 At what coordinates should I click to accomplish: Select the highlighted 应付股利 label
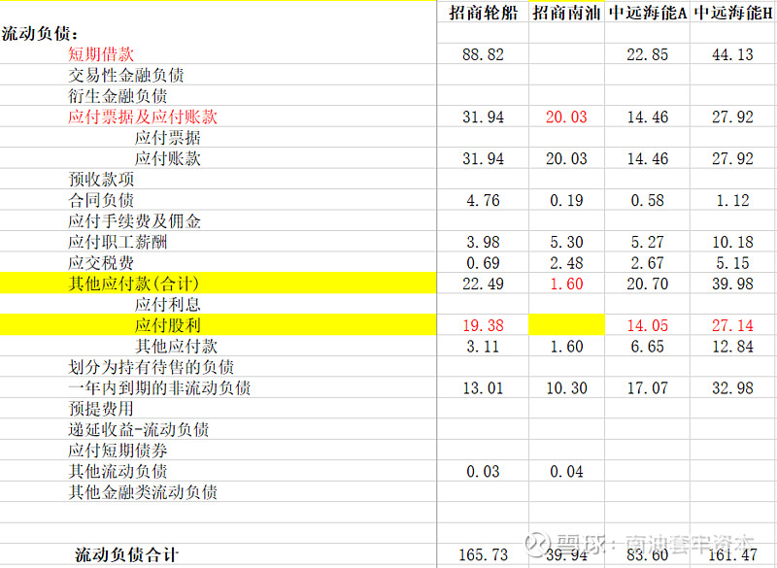tap(167, 325)
